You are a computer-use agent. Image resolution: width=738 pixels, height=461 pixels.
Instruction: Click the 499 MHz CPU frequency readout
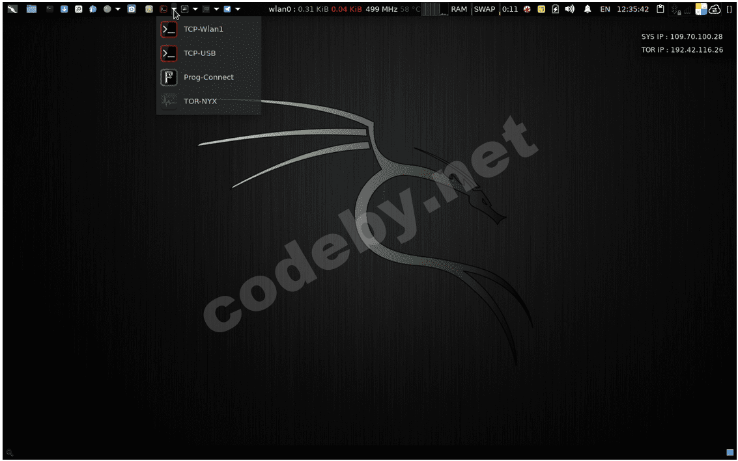381,9
